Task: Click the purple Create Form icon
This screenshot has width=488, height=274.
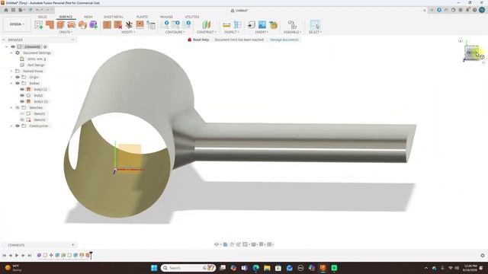Action: [x=93, y=25]
